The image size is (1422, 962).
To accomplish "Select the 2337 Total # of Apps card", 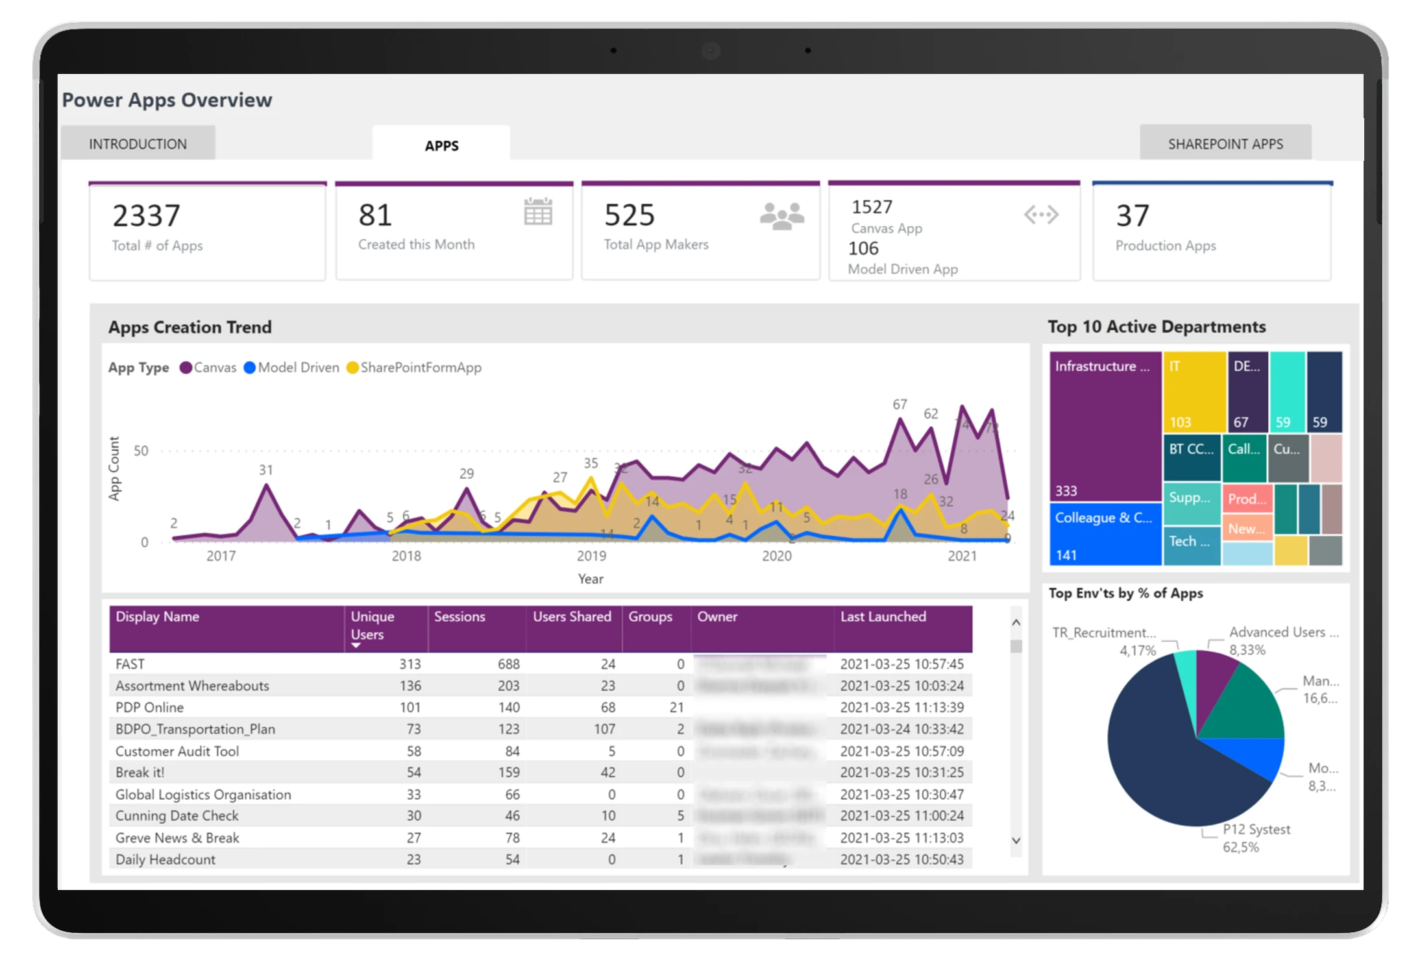I will (207, 230).
